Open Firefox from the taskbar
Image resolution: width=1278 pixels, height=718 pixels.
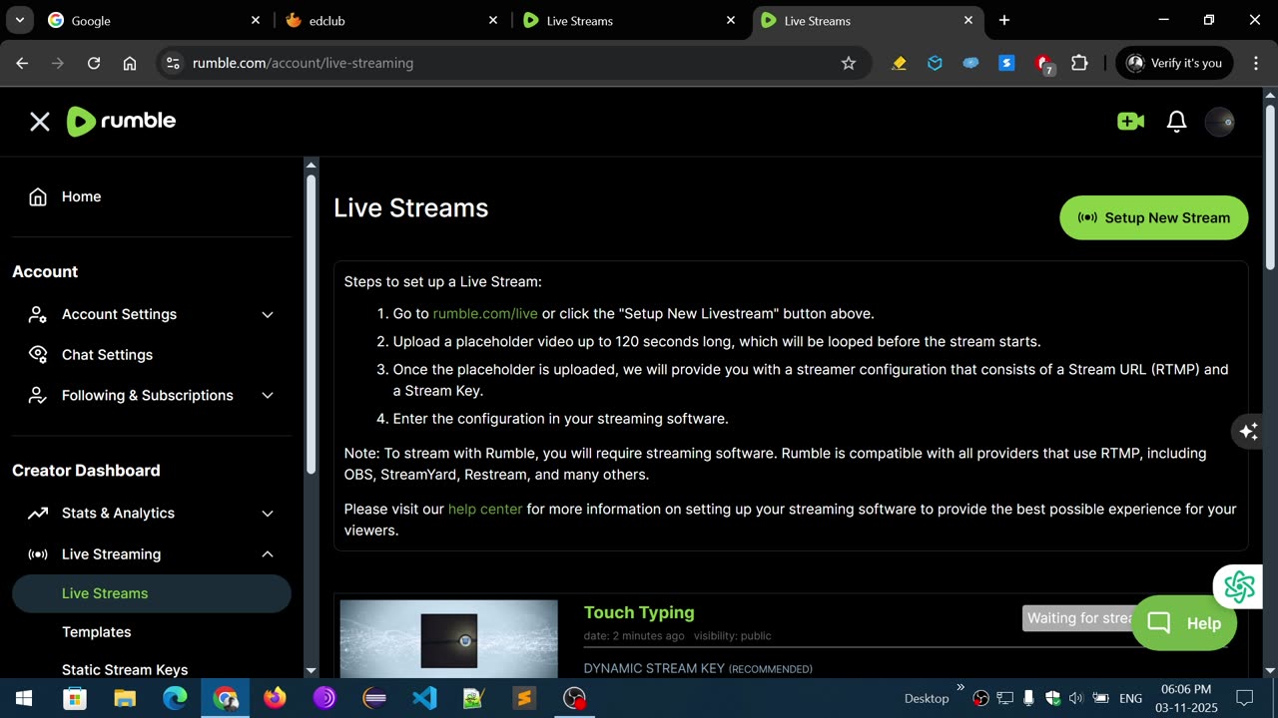click(x=275, y=698)
